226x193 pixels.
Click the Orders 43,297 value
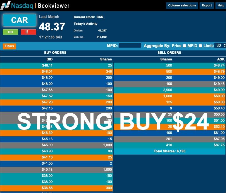click(x=102, y=31)
